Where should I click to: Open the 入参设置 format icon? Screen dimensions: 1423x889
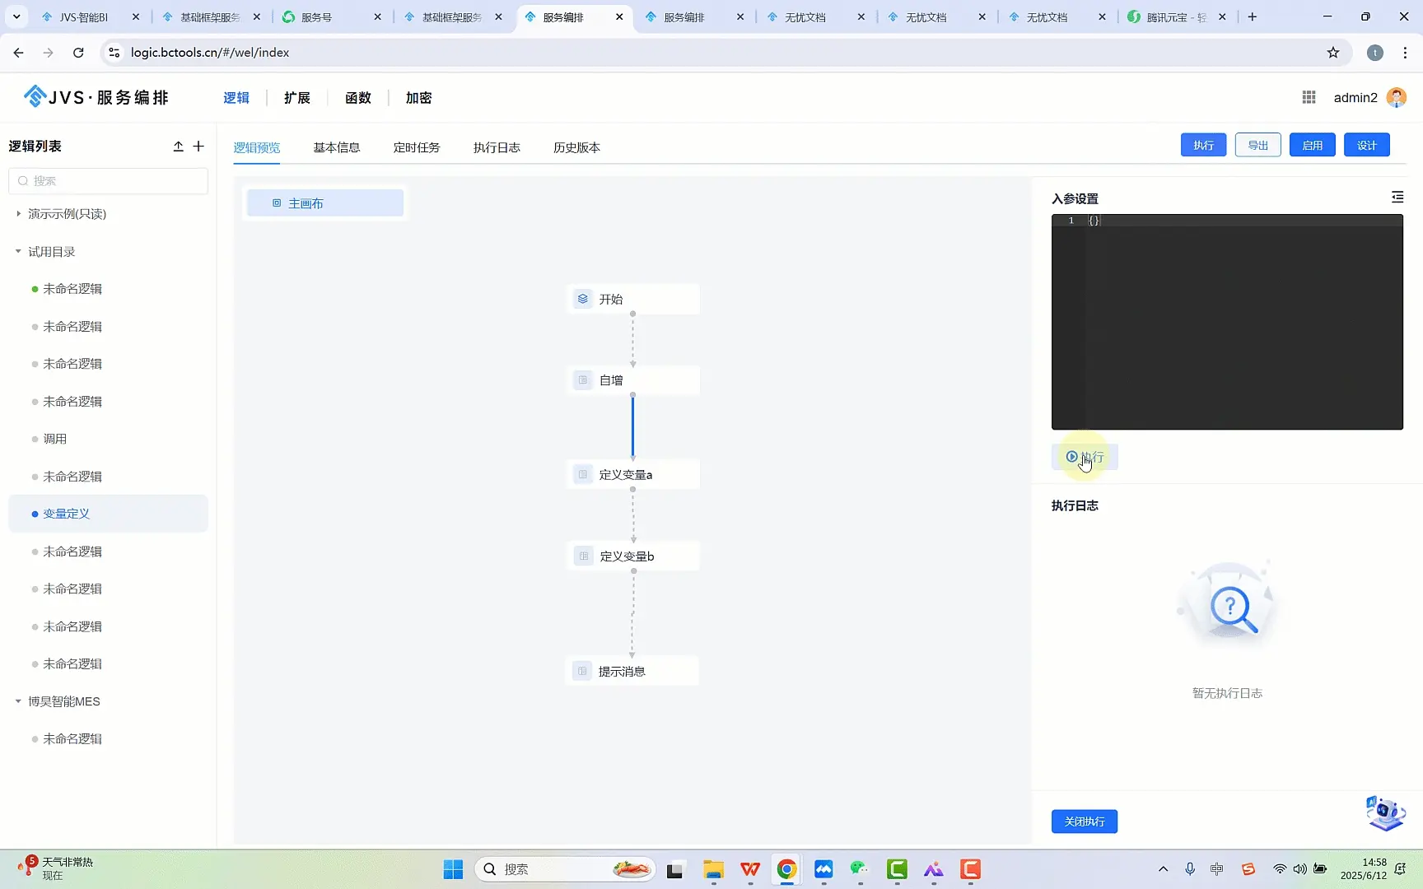click(x=1397, y=197)
